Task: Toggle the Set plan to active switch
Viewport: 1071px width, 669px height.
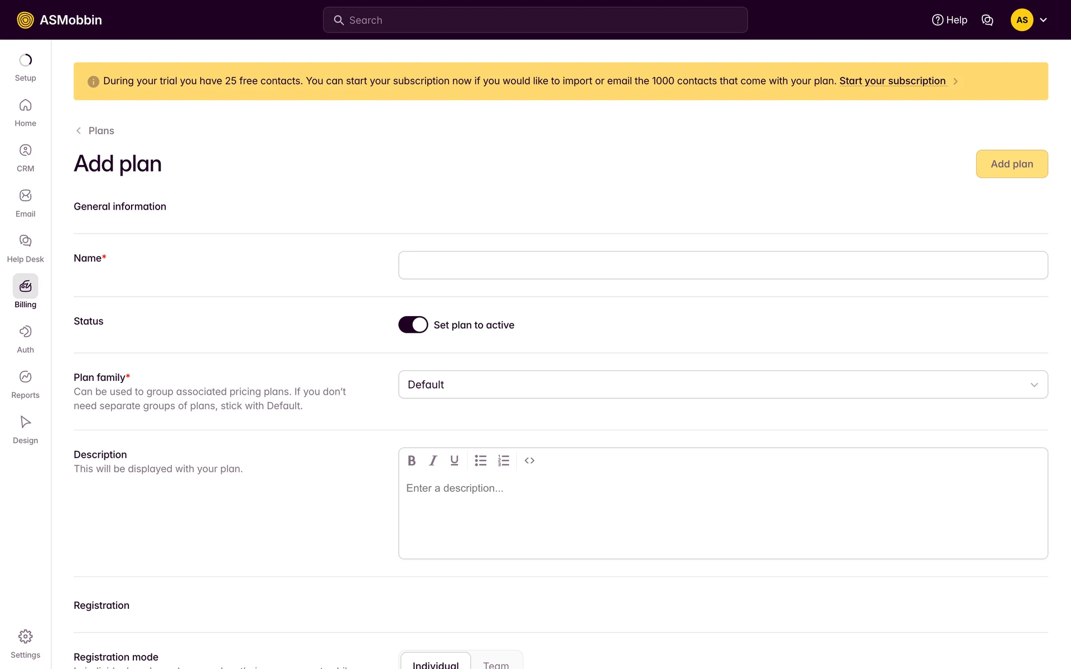Action: [413, 324]
